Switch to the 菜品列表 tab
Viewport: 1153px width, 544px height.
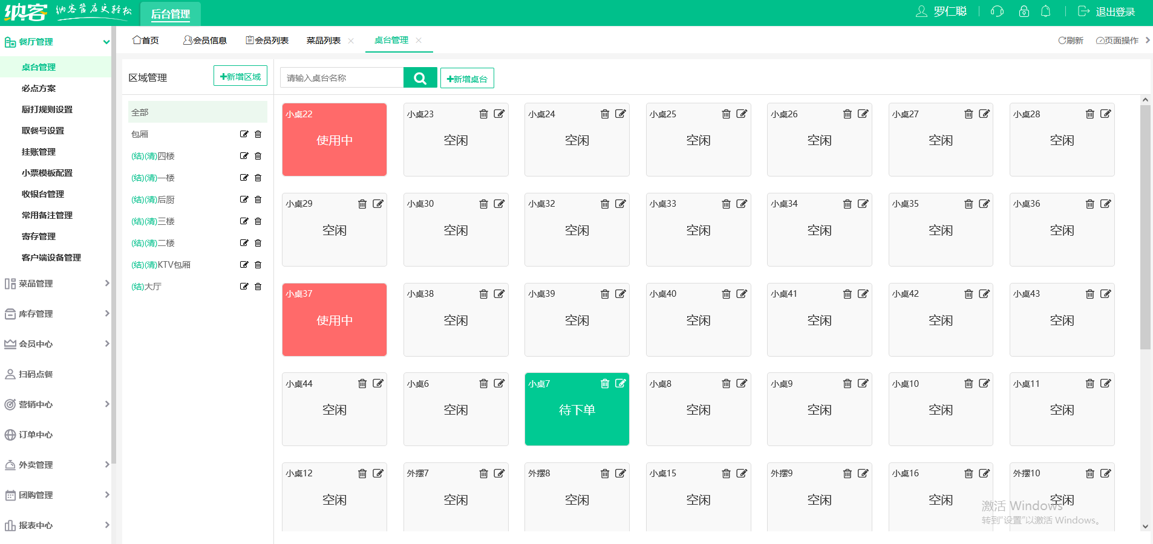[x=323, y=40]
